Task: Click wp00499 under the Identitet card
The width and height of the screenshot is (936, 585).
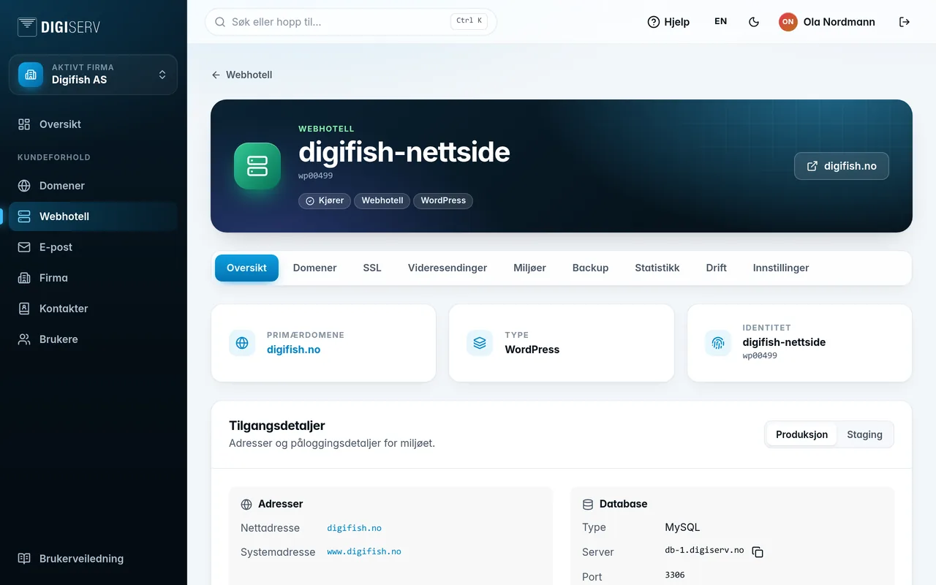Action: click(760, 355)
